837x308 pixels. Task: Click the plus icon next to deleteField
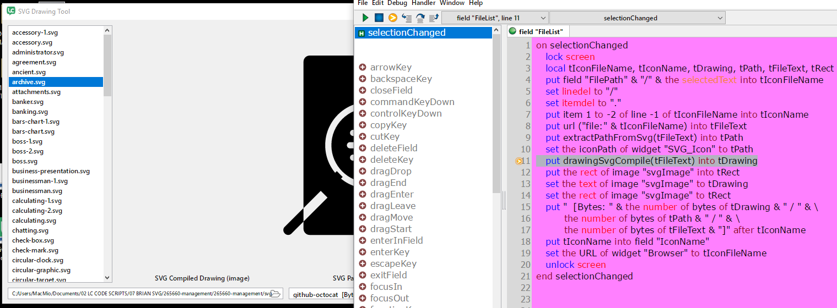tap(363, 148)
